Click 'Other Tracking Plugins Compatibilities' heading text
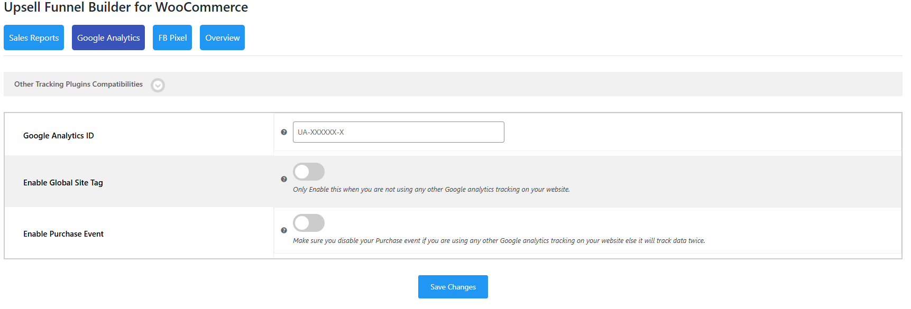This screenshot has width=911, height=309. coord(78,84)
